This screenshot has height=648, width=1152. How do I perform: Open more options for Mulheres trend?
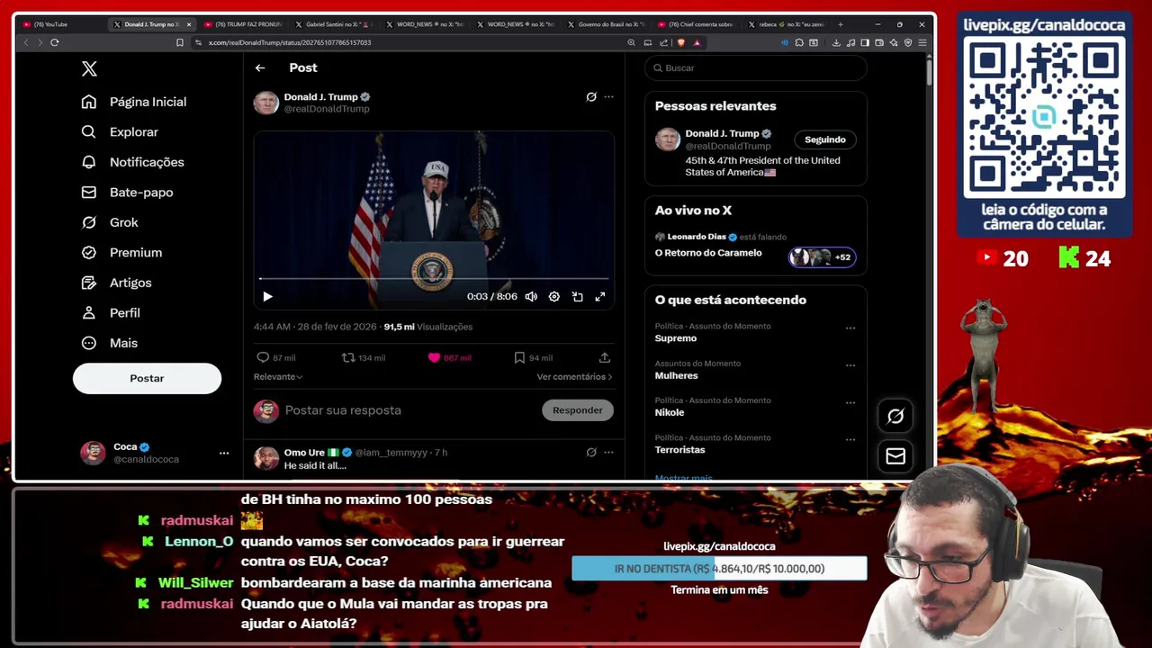[x=850, y=365]
